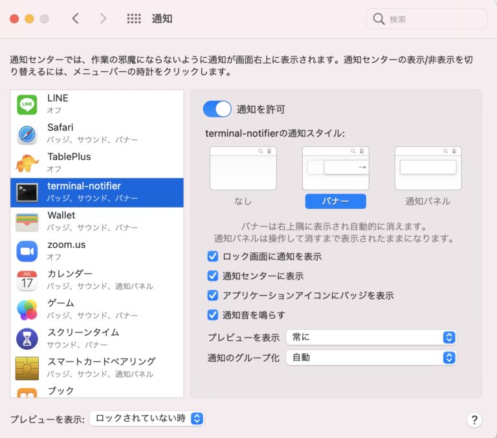Select the バナー style button
This screenshot has height=438, width=497.
335,201
